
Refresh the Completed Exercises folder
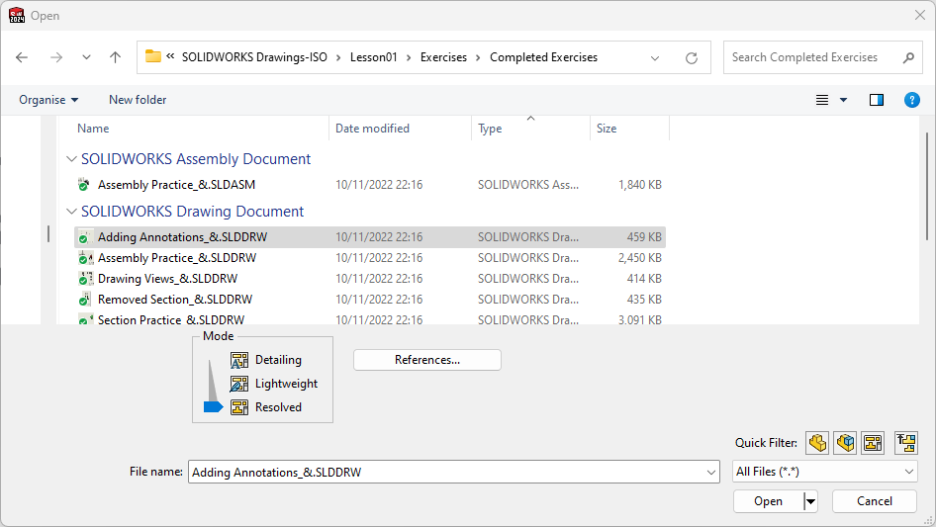692,58
